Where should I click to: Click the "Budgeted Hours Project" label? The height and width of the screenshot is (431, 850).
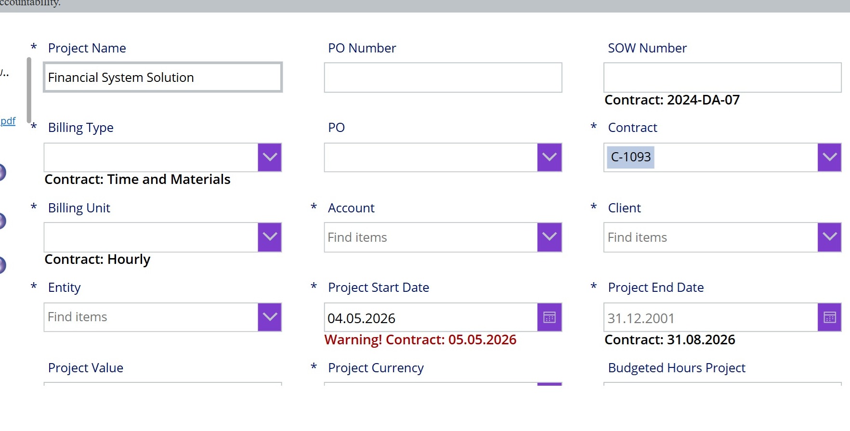point(677,368)
